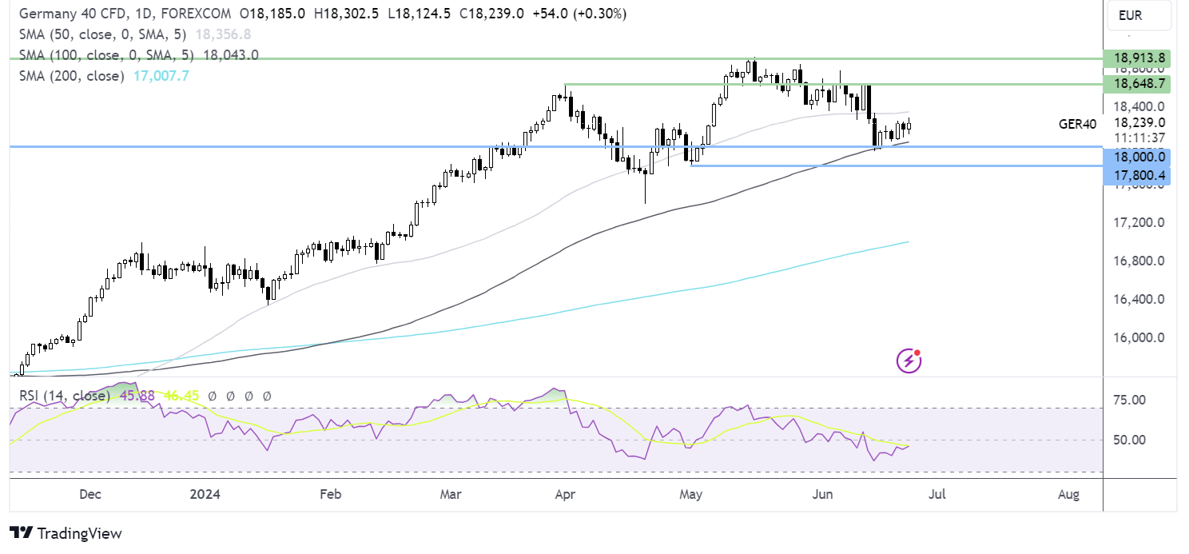Click the 17,200.0 price scale value
This screenshot has width=1189, height=554.
(1139, 222)
